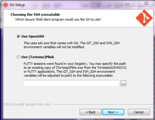This screenshot has width=155, height=120.
Task: Click the ssh.exe description under OpenSSH
Action: tap(71, 45)
